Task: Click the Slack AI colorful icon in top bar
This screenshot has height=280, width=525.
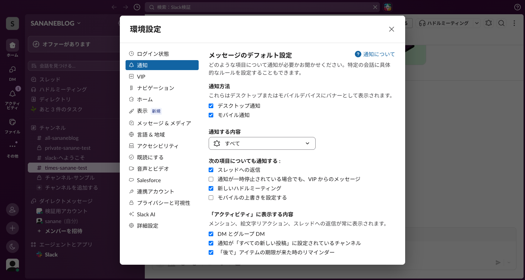Action: [388, 7]
